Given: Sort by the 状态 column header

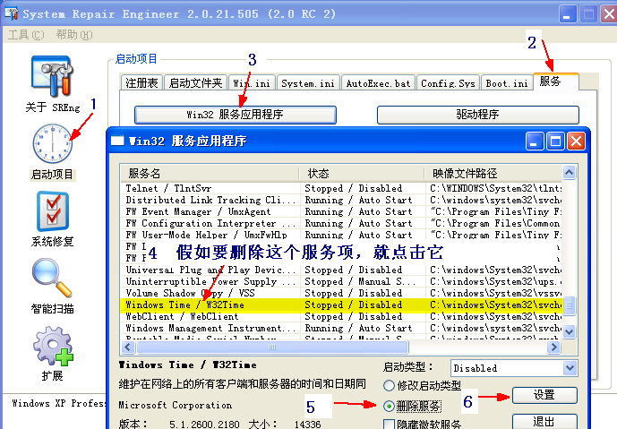Looking at the screenshot, I should point(362,173).
